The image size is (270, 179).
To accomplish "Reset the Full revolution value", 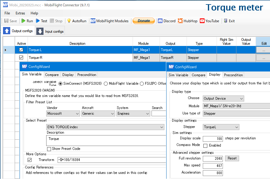I will [232, 158].
